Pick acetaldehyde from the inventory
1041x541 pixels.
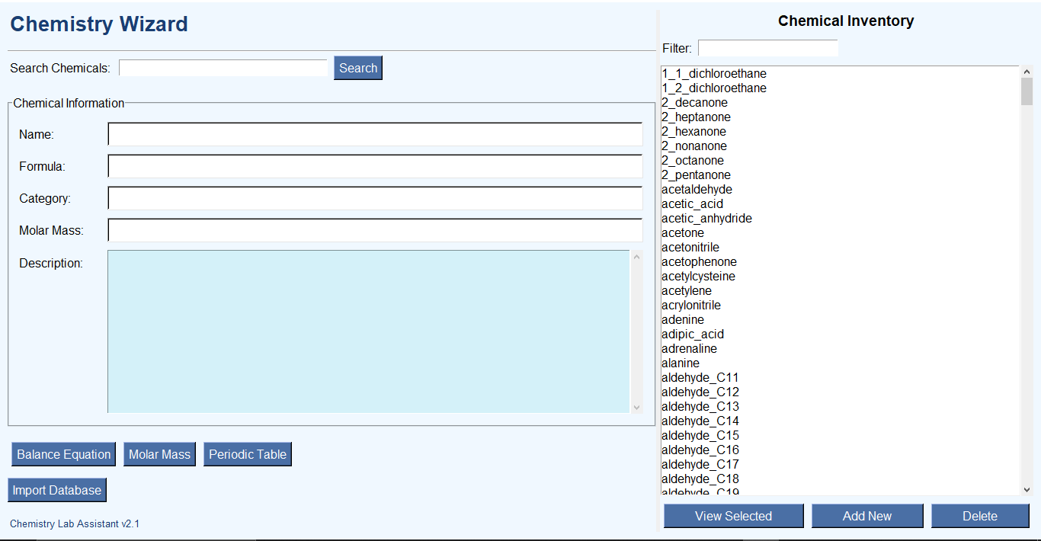(841, 190)
